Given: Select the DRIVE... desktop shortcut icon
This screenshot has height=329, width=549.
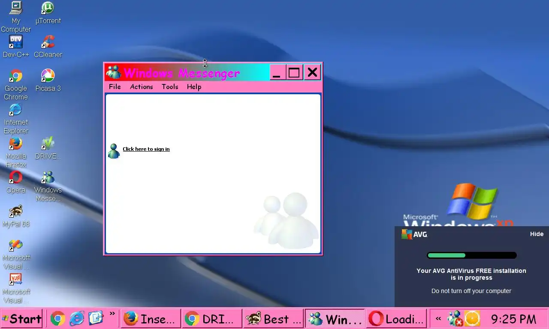Looking at the screenshot, I should [x=48, y=148].
